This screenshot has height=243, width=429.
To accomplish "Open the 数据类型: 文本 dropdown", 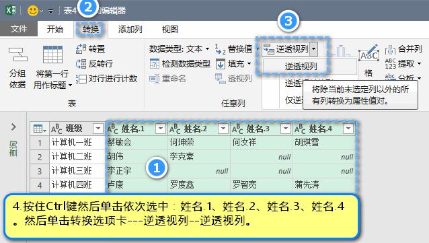I will [180, 49].
